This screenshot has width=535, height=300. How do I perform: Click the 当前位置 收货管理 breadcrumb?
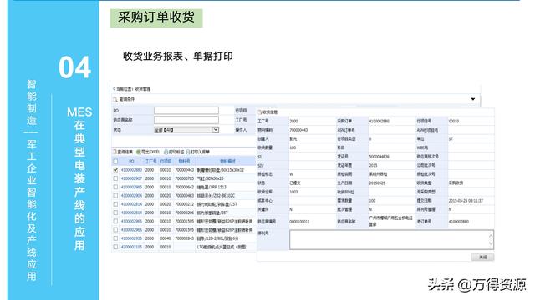point(132,89)
